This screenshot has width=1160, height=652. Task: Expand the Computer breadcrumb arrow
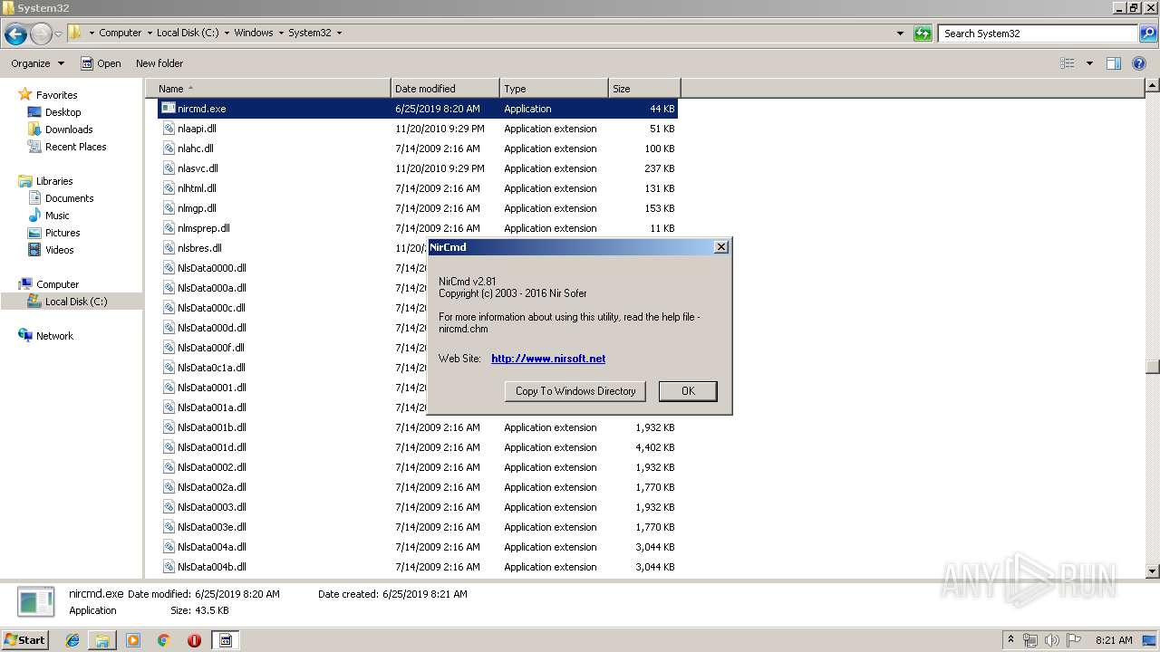pyautogui.click(x=150, y=33)
